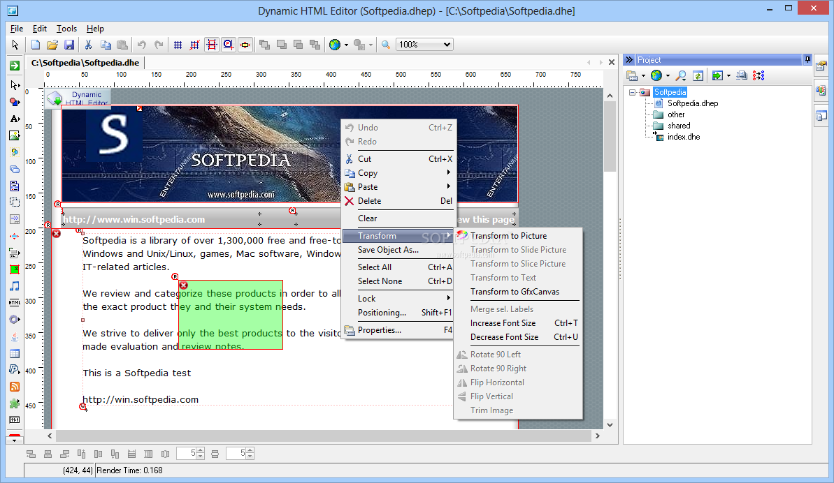This screenshot has height=483, width=834.
Task: Select the image tool in left sidebar
Action: click(x=15, y=135)
